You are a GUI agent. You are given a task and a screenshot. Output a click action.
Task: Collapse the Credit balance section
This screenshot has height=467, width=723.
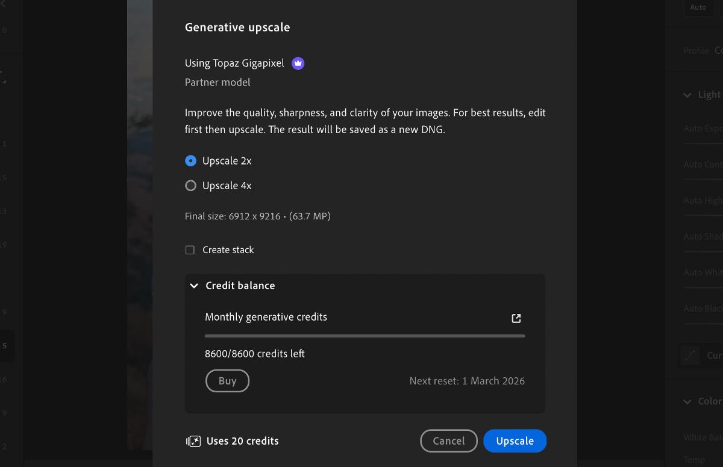pos(194,286)
